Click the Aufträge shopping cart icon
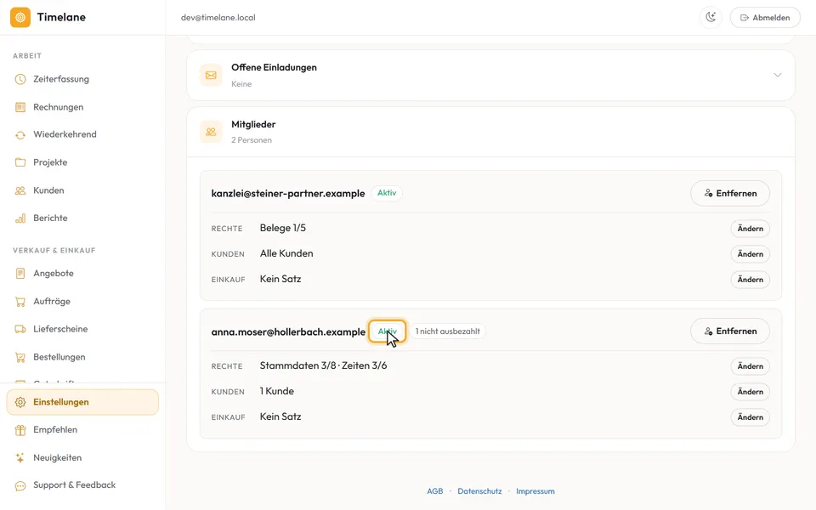This screenshot has width=816, height=510. click(x=20, y=301)
